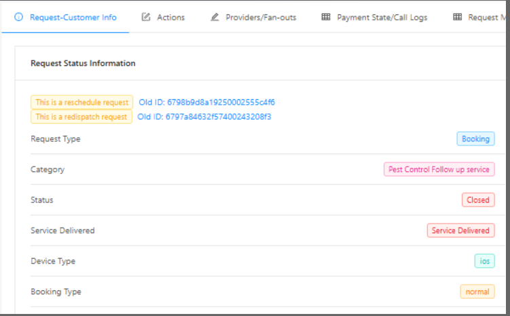Image resolution: width=510 pixels, height=316 pixels.
Task: Click the Request Status Information header
Action: tap(83, 63)
